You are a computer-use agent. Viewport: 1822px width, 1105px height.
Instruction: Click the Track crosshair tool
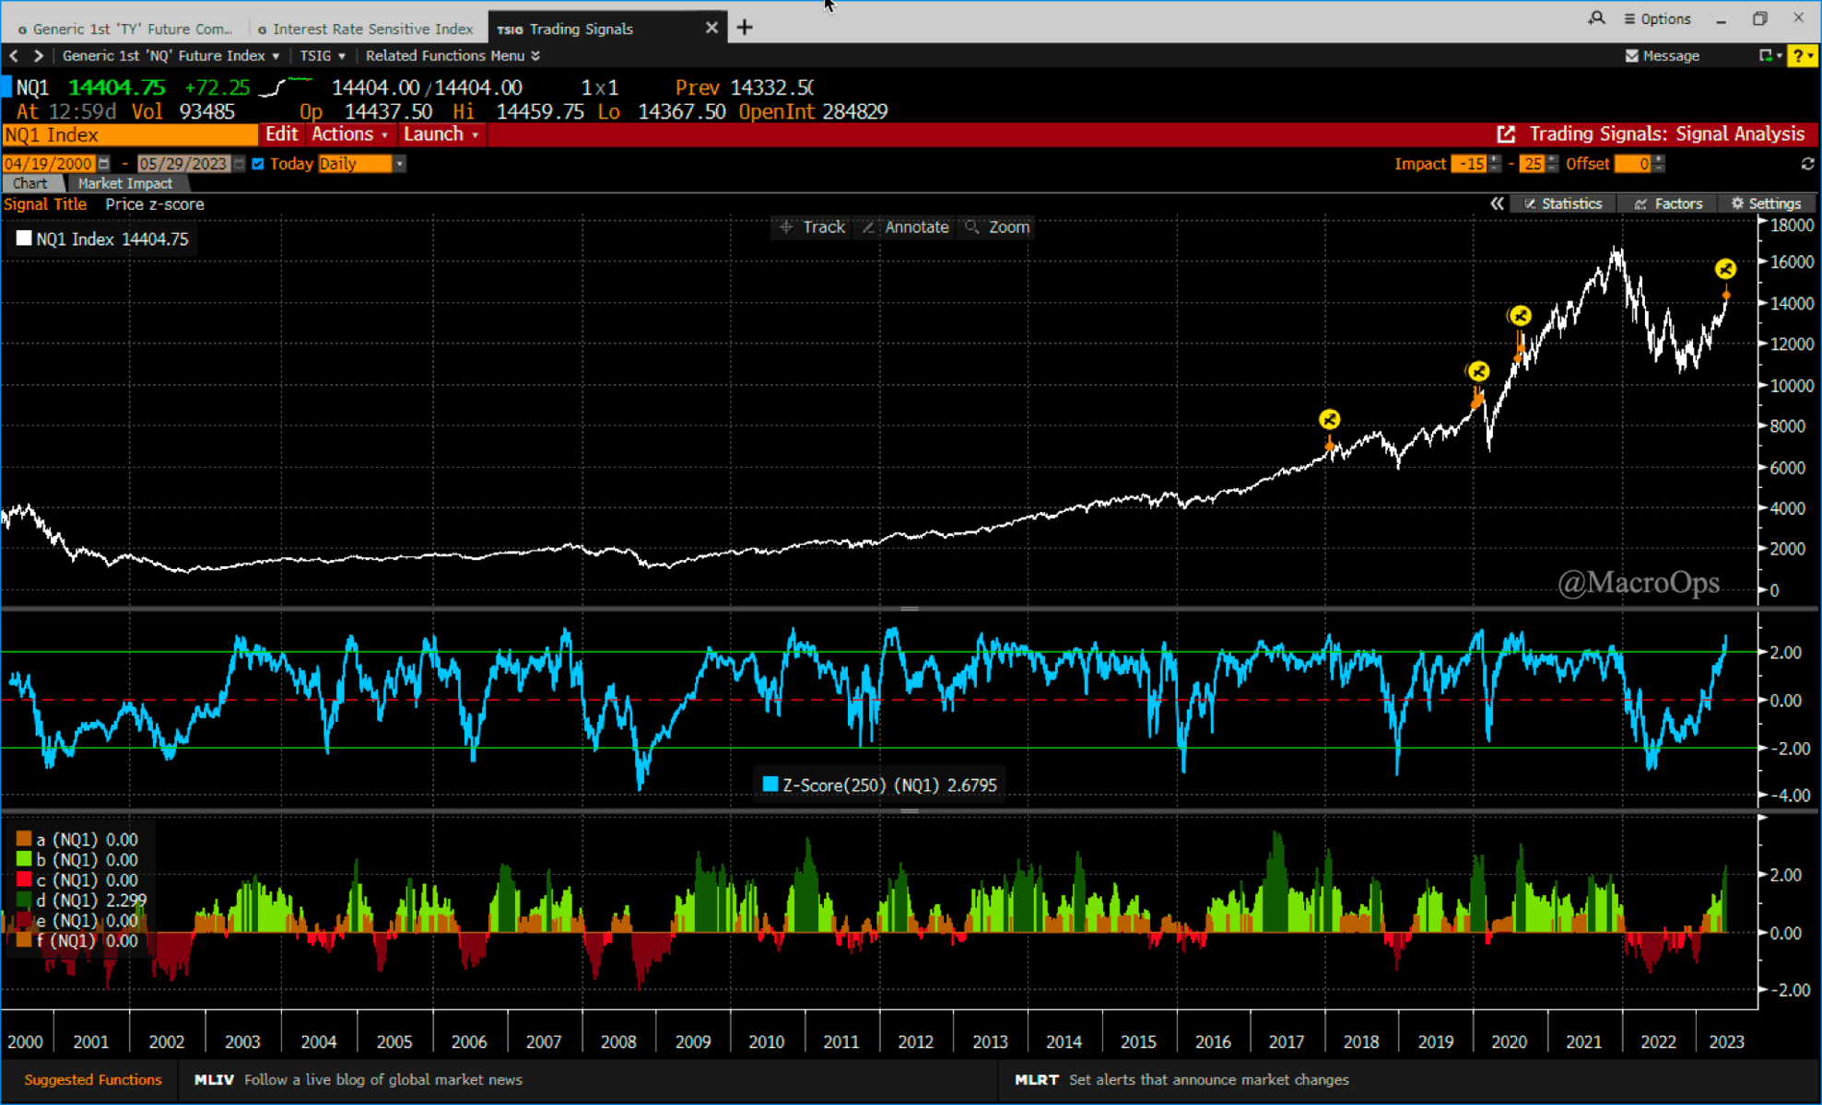click(812, 227)
